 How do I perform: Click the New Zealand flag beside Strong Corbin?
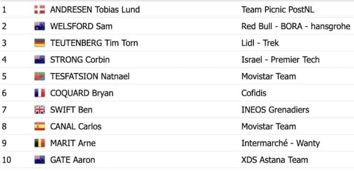[40, 59]
